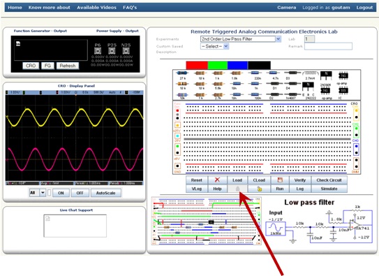This screenshot has height=276, width=379.
Task: Toggle the N25 power supply output button
Action: [x=126, y=51]
